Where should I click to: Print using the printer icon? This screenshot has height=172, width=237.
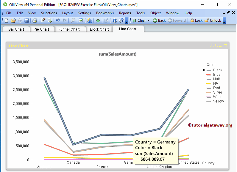pos(35,20)
